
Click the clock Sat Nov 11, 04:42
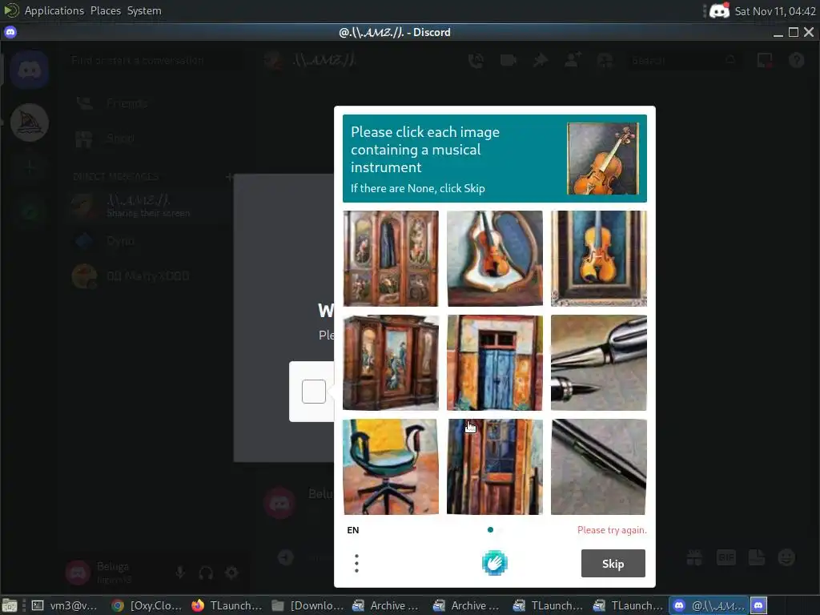pos(775,11)
